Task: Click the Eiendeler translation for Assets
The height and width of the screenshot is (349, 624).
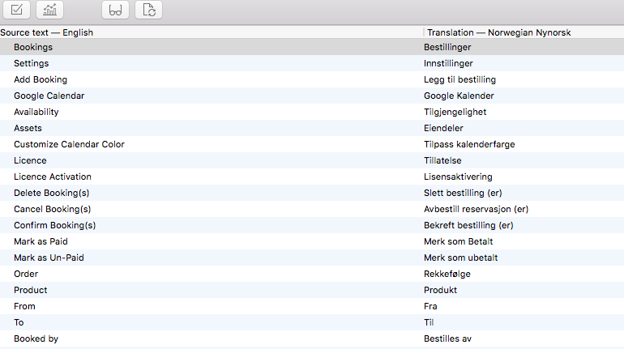Action: 445,128
